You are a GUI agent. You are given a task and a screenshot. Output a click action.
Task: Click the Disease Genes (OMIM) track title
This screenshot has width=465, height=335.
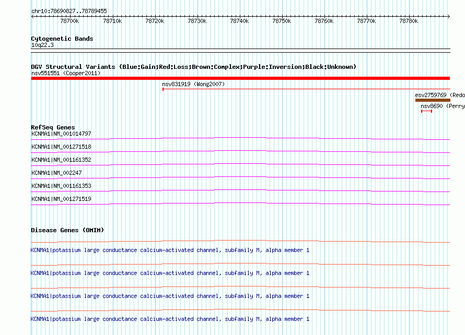coord(67,230)
